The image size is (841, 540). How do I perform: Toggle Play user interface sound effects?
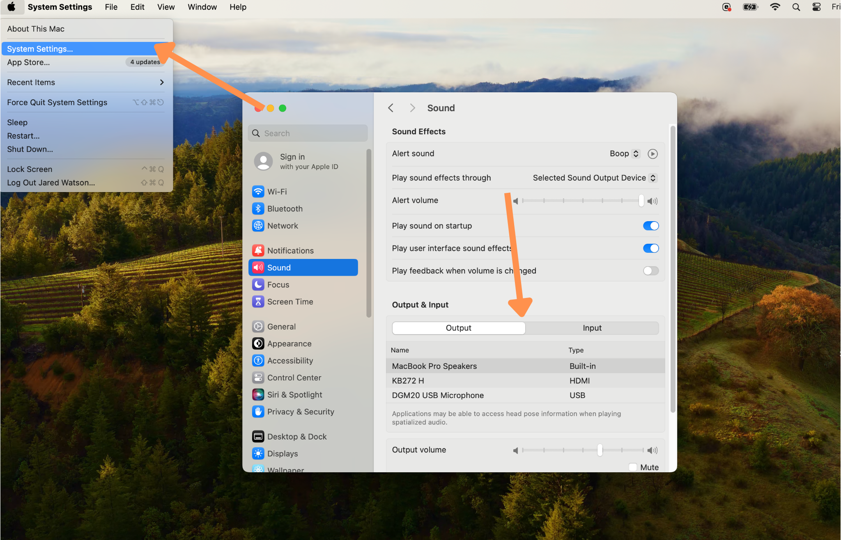651,248
